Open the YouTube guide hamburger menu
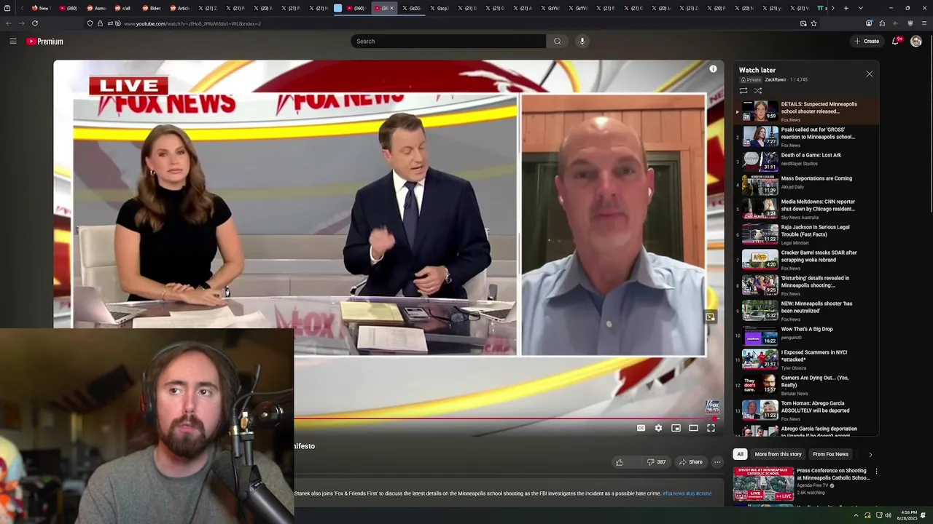The image size is (933, 524). click(x=12, y=41)
